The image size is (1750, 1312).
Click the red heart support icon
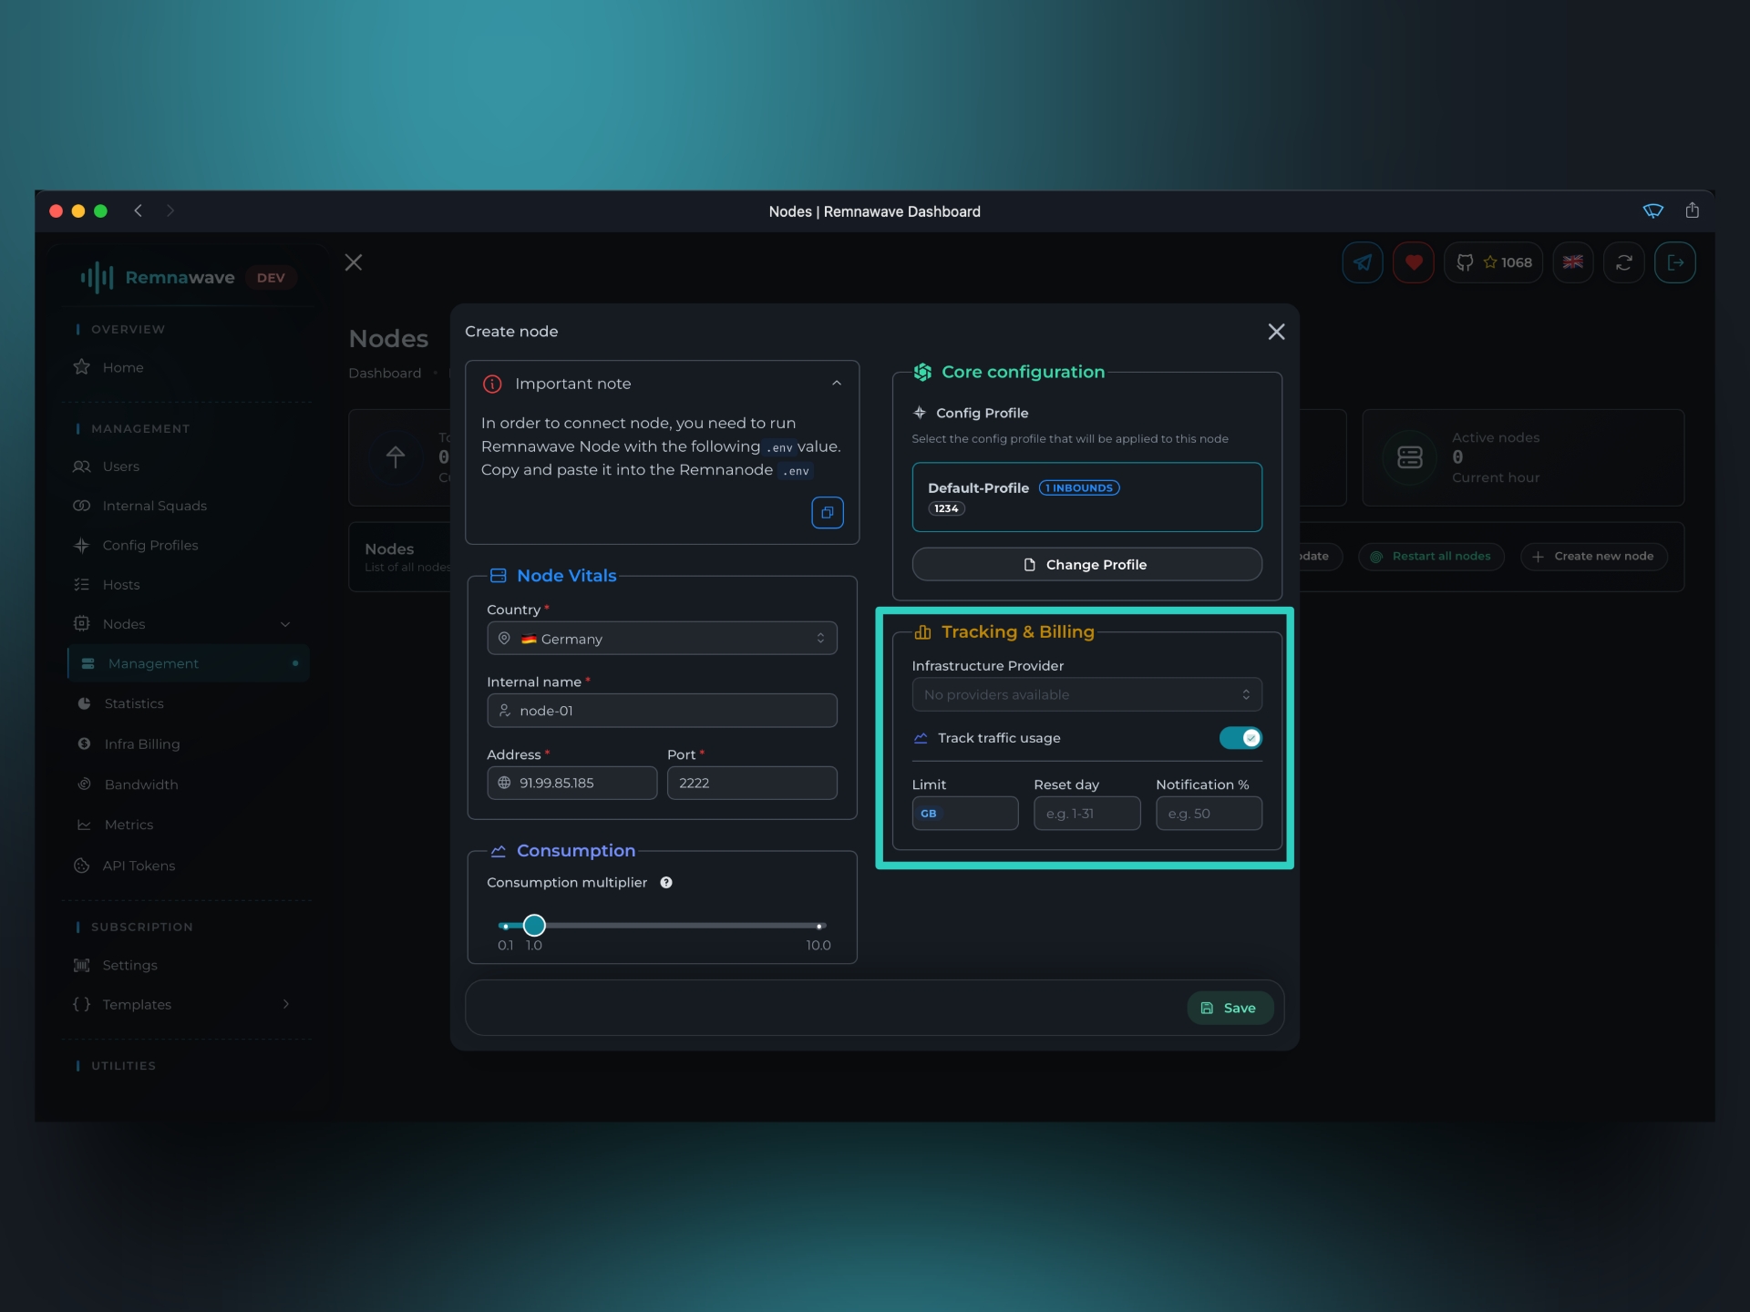1413,262
